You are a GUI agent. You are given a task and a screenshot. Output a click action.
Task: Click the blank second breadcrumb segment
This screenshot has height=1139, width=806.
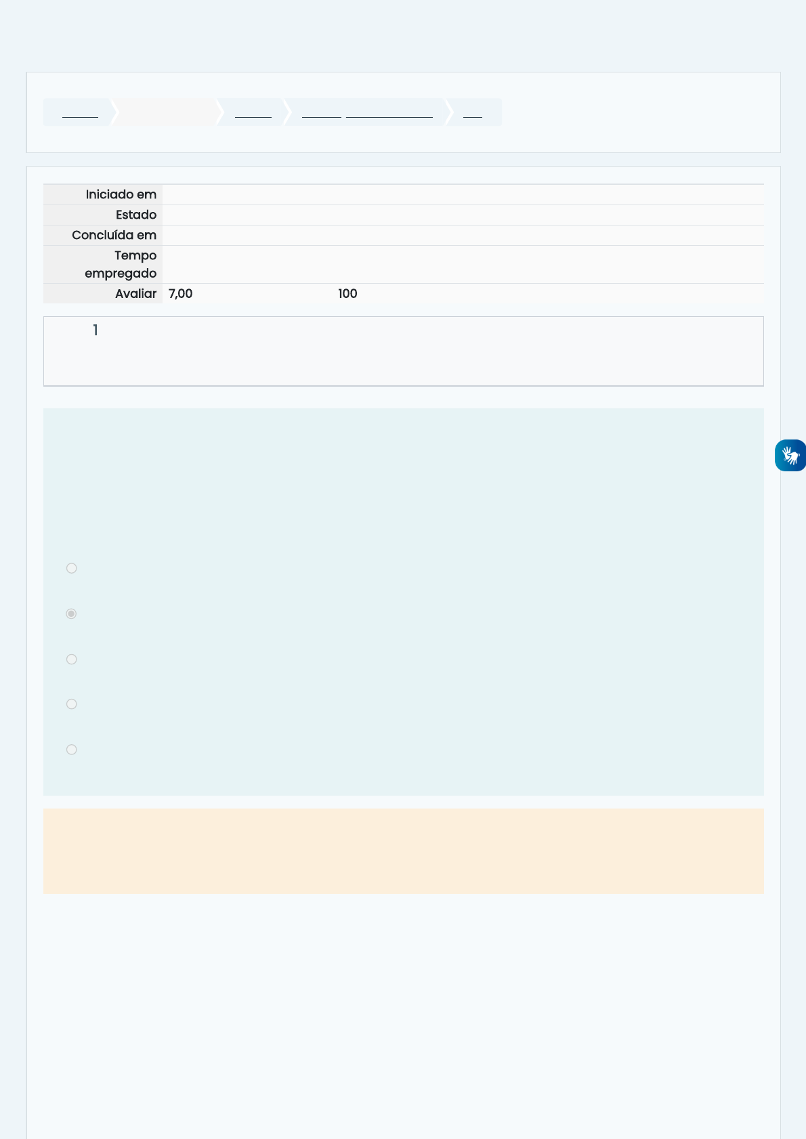[166, 112]
